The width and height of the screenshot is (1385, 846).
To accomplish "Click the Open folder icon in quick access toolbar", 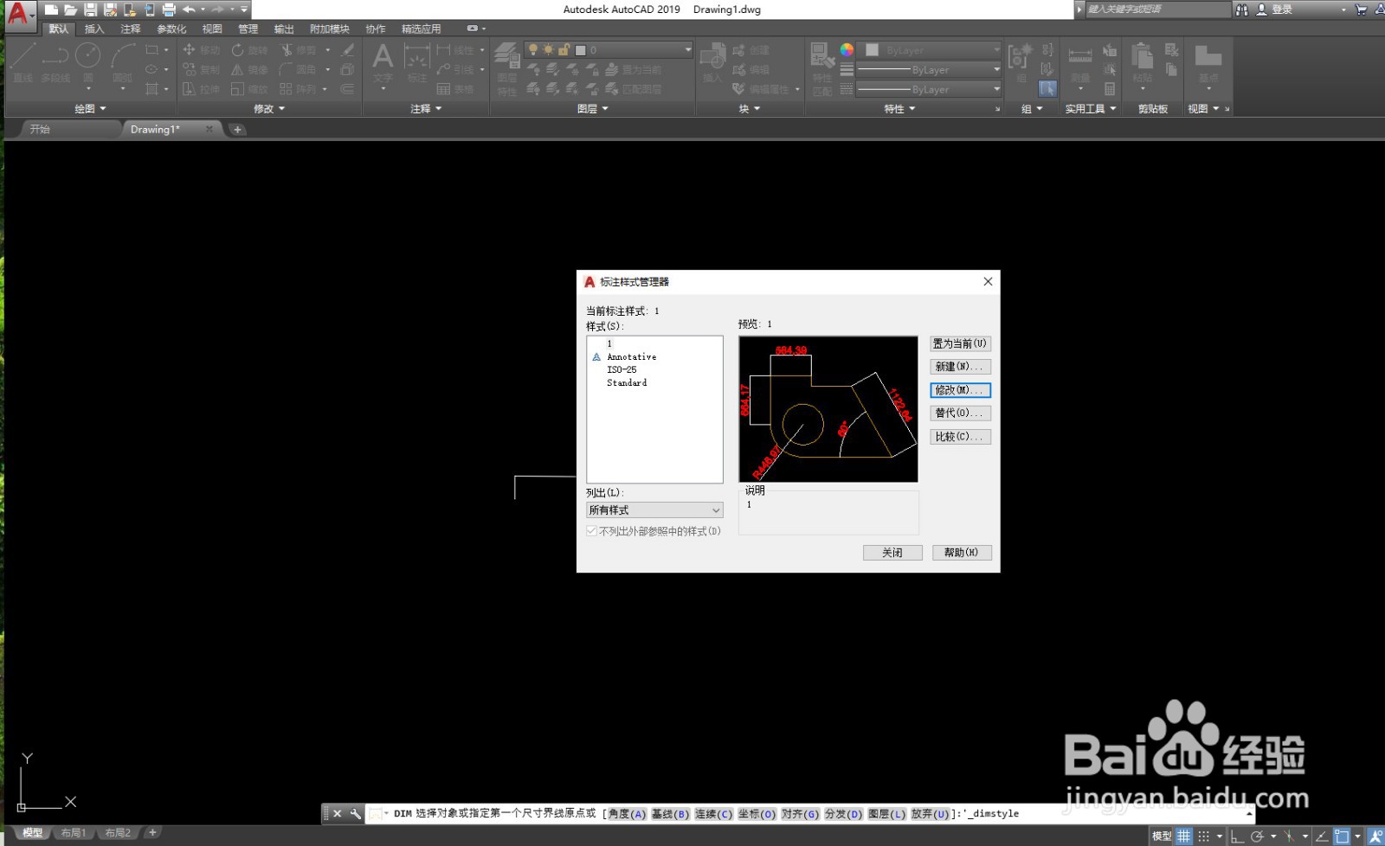I will (70, 10).
